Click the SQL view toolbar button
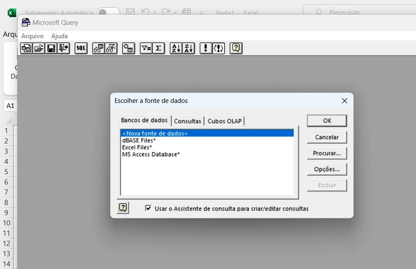This screenshot has height=269, width=416. 81,48
